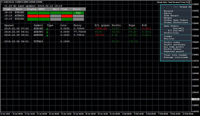Image resolution: width=200 pixels, height=116 pixels.
Task: Click the green buy arrow in AUDJPY row
Action: 47,32
